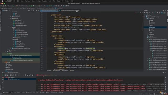Open the Spring tool window button
The width and height of the screenshot is (168, 95).
[x=61, y=92]
